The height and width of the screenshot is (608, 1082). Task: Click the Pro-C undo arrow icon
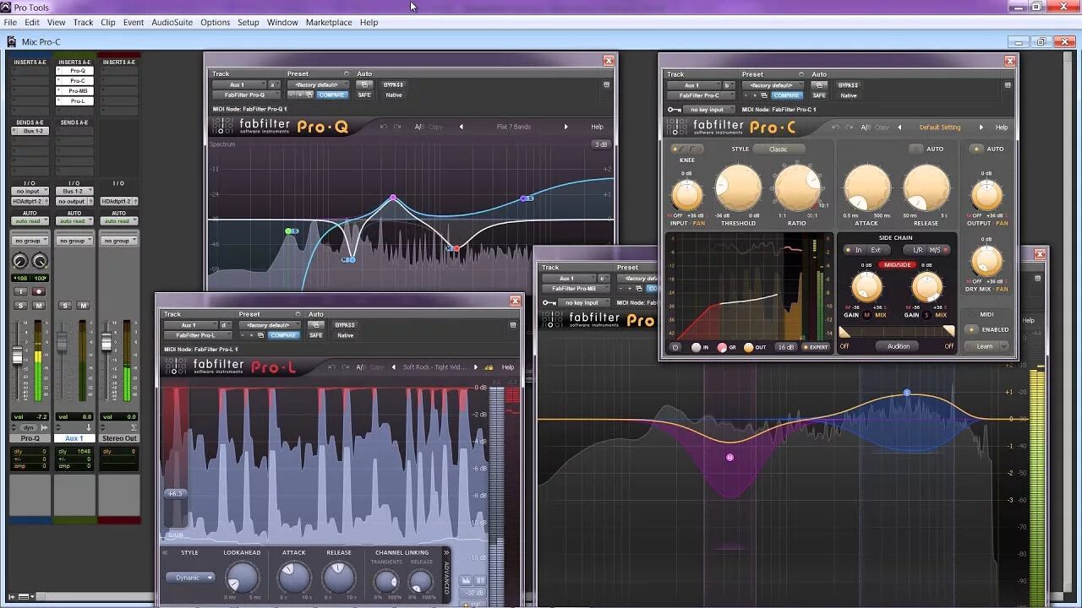(834, 127)
